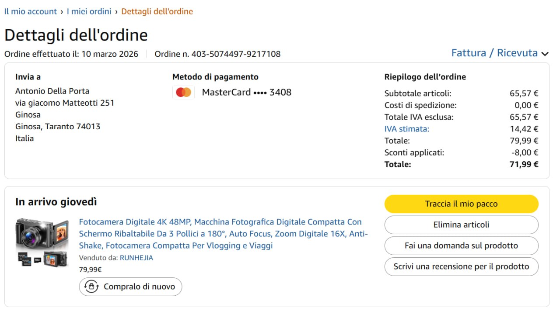Image resolution: width=560 pixels, height=311 pixels.
Task: Expand the Fattura / Ricevuta chevron arrow
Action: 545,54
